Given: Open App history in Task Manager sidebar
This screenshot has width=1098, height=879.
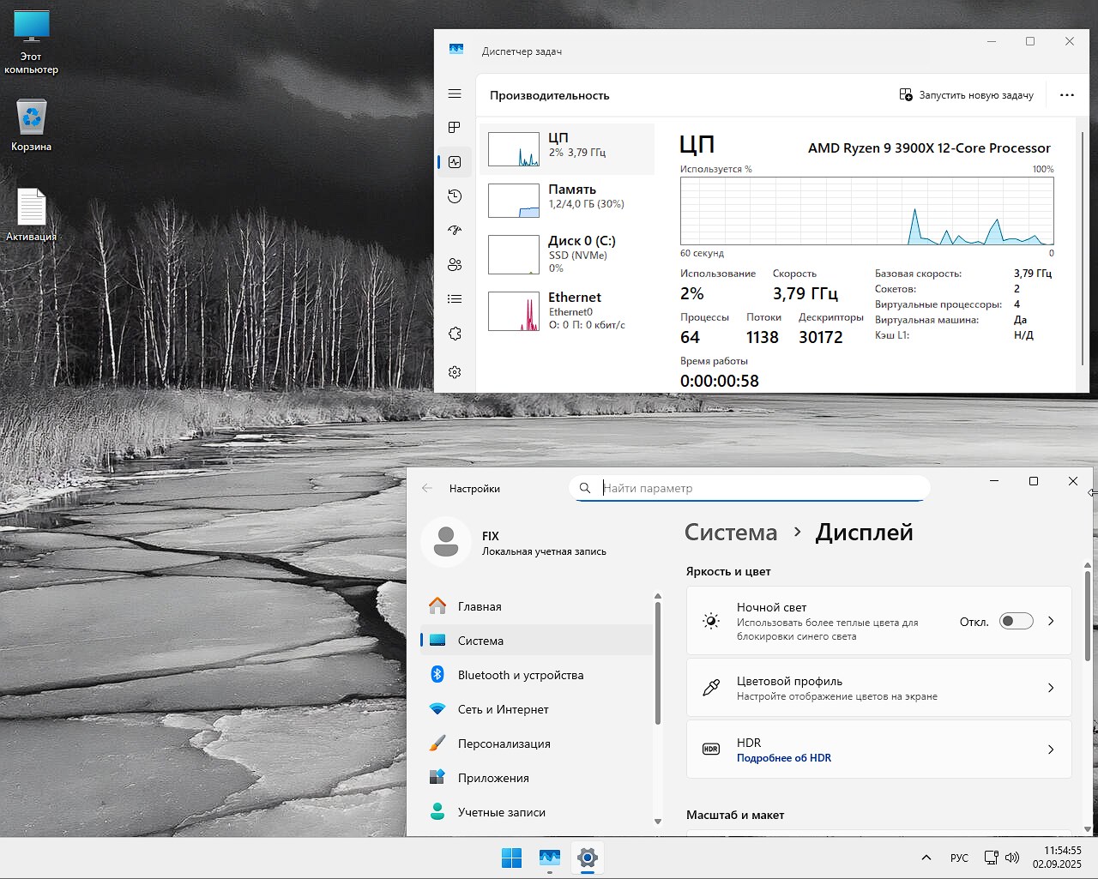Looking at the screenshot, I should (455, 196).
